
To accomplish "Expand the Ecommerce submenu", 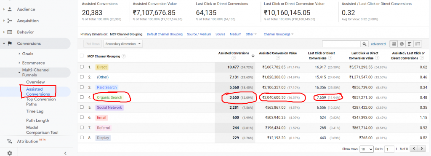I will coord(19,63).
